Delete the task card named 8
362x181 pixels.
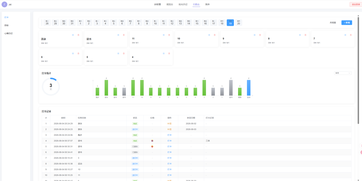click(x=305, y=35)
